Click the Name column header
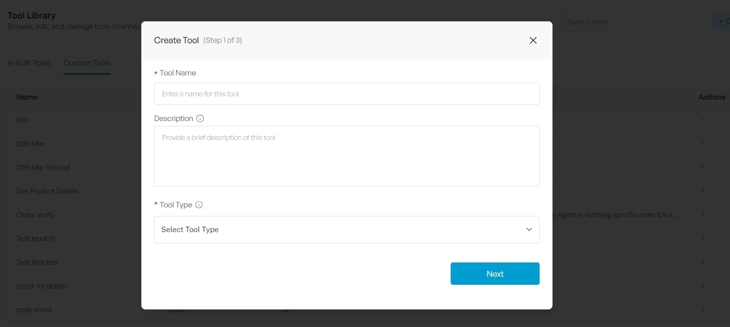Image resolution: width=730 pixels, height=327 pixels. tap(27, 97)
